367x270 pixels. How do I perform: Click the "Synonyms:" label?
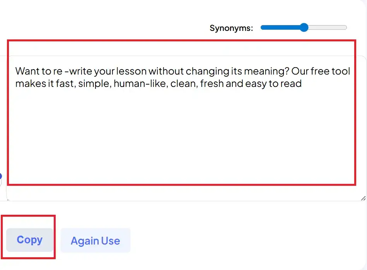pos(231,28)
